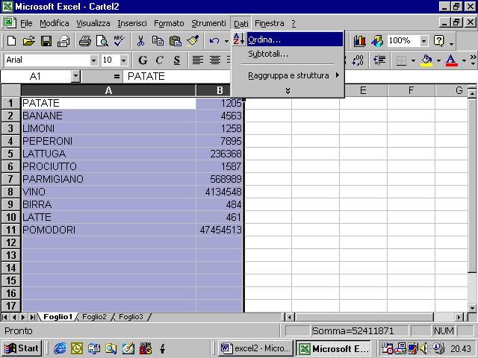The width and height of the screenshot is (478, 358).
Task: Click the formula bar showing PATATE
Action: click(x=177, y=76)
